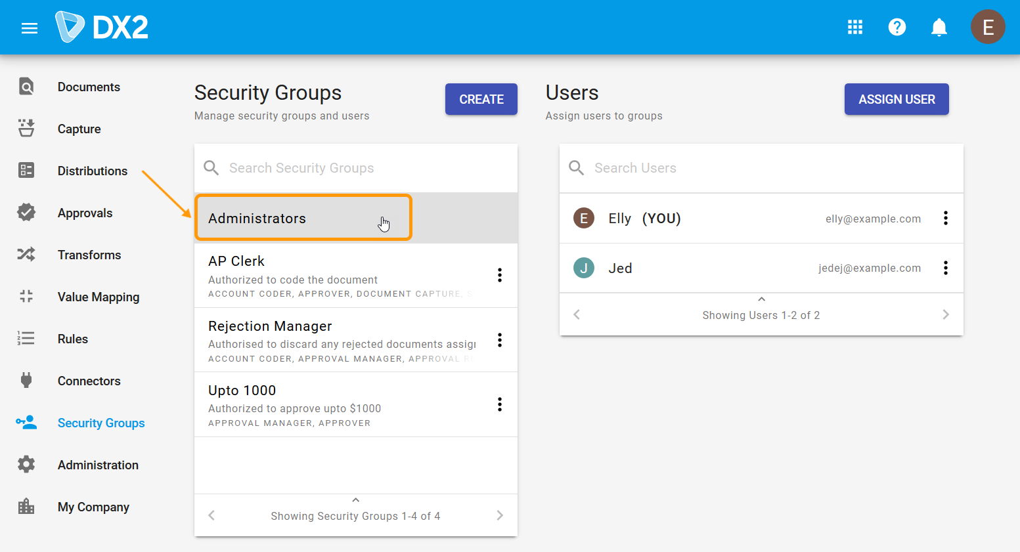
Task: Click the ASSIGN USER button
Action: point(897,99)
